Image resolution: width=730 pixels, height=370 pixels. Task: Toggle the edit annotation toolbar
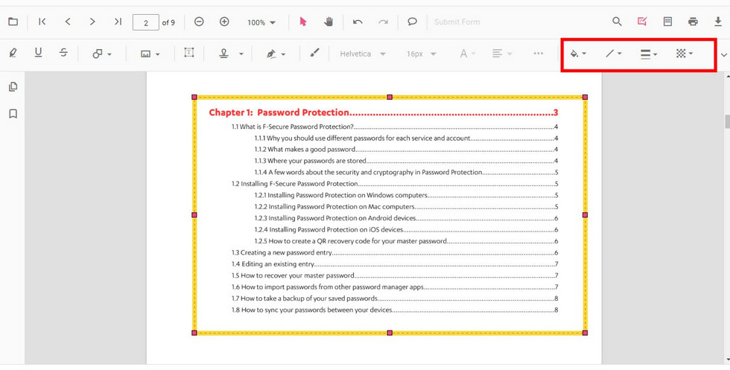[642, 22]
